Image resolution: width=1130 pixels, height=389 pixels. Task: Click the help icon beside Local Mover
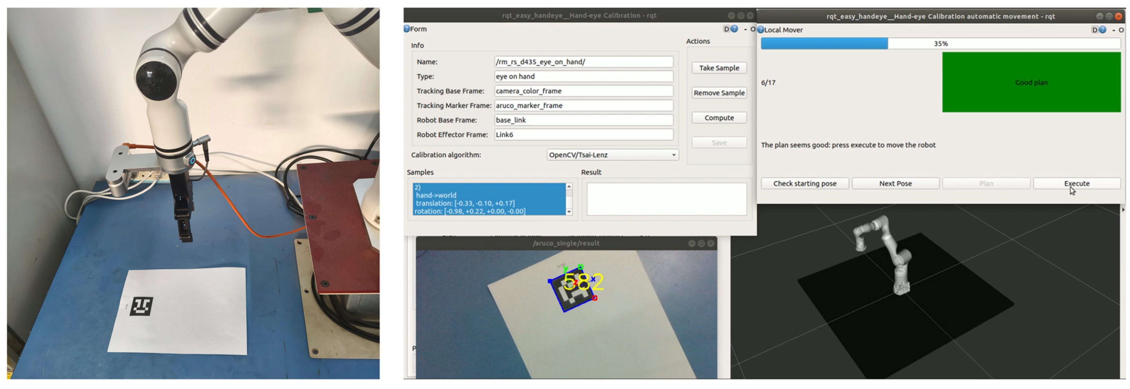[x=761, y=30]
